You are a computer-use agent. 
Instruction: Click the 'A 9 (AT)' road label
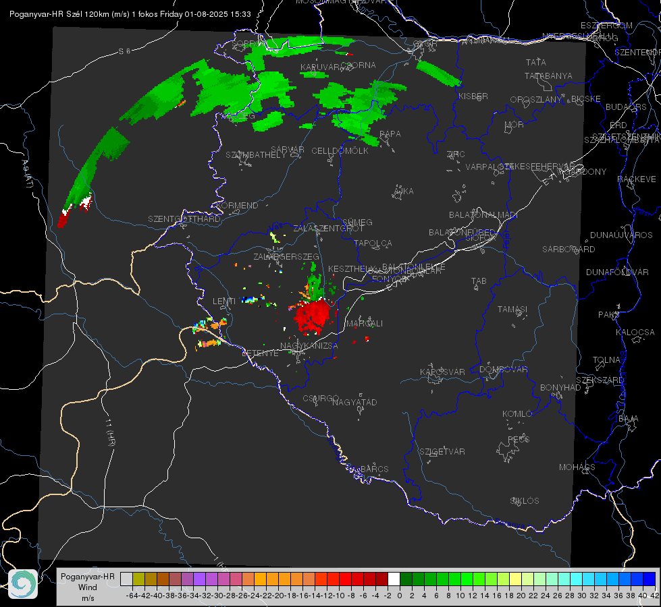[x=26, y=174]
